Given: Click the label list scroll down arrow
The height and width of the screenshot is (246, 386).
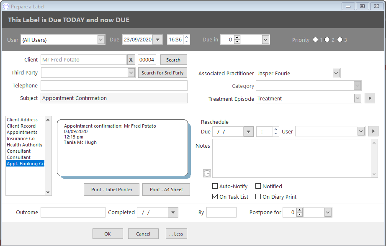Looking at the screenshot, I should (x=48, y=192).
